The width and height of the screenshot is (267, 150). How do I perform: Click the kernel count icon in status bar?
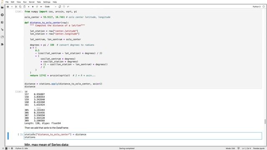point(12,148)
